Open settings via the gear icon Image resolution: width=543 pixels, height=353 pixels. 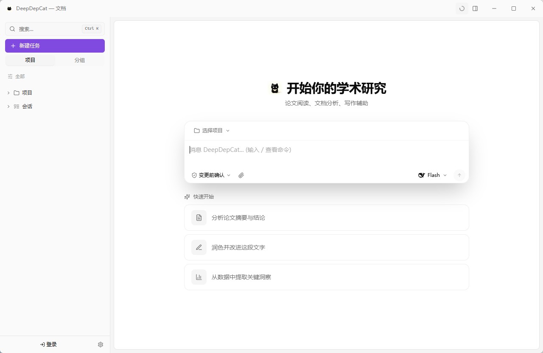point(101,345)
